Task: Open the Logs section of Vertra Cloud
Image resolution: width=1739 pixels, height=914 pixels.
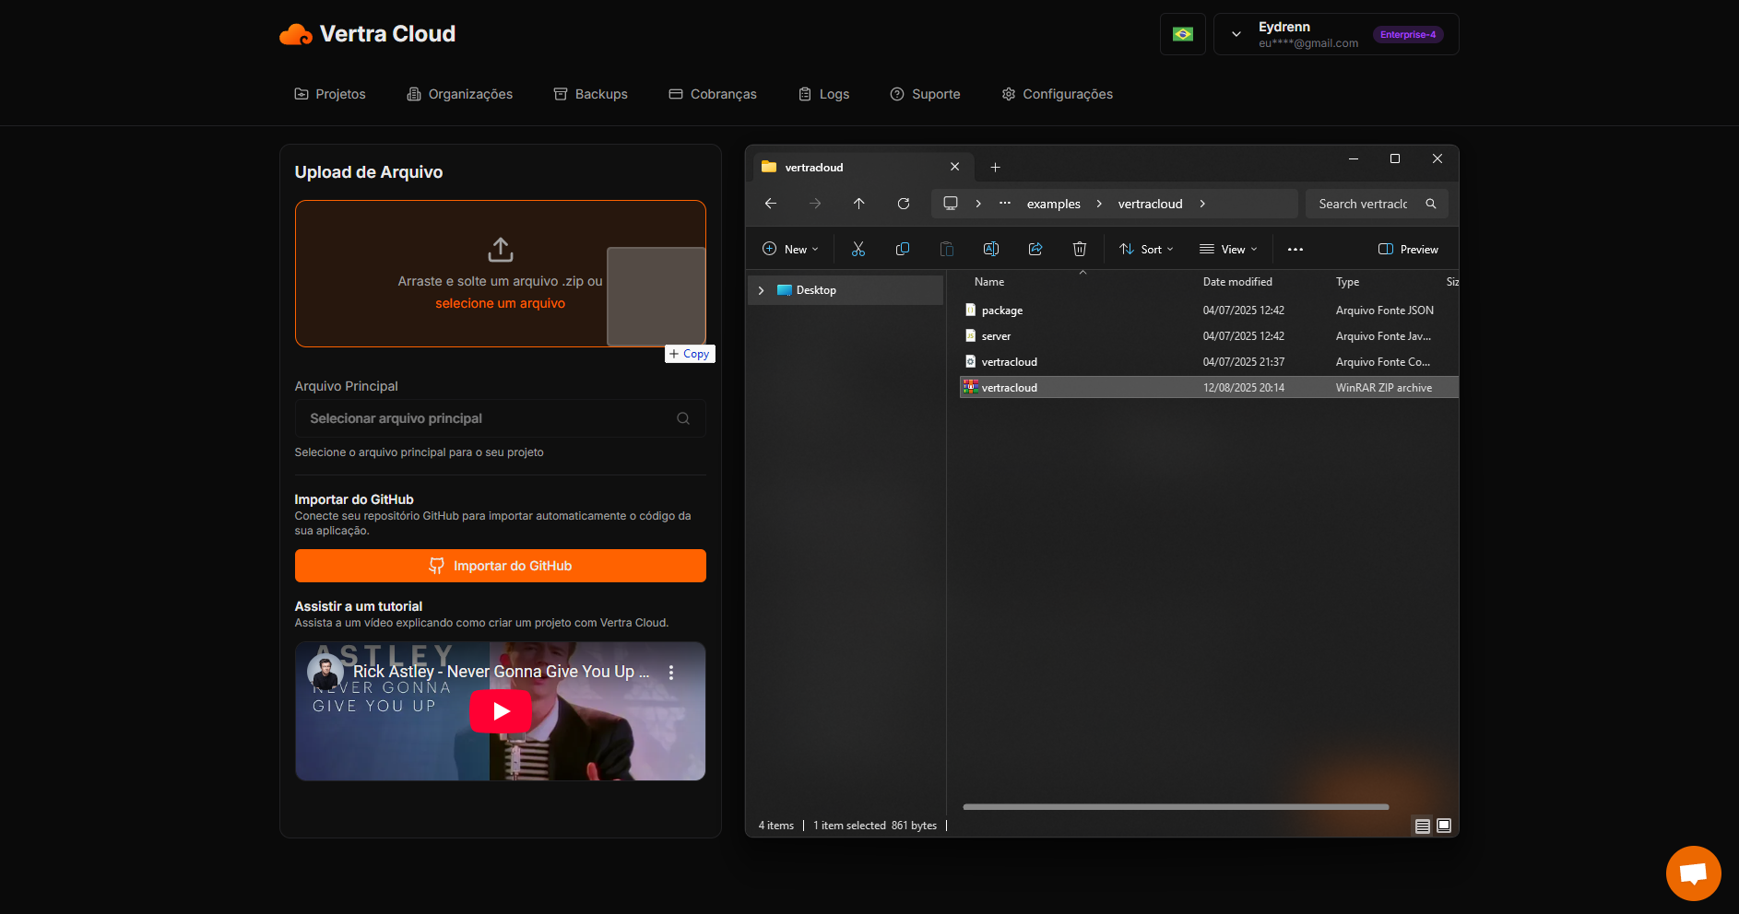Action: coord(823,93)
